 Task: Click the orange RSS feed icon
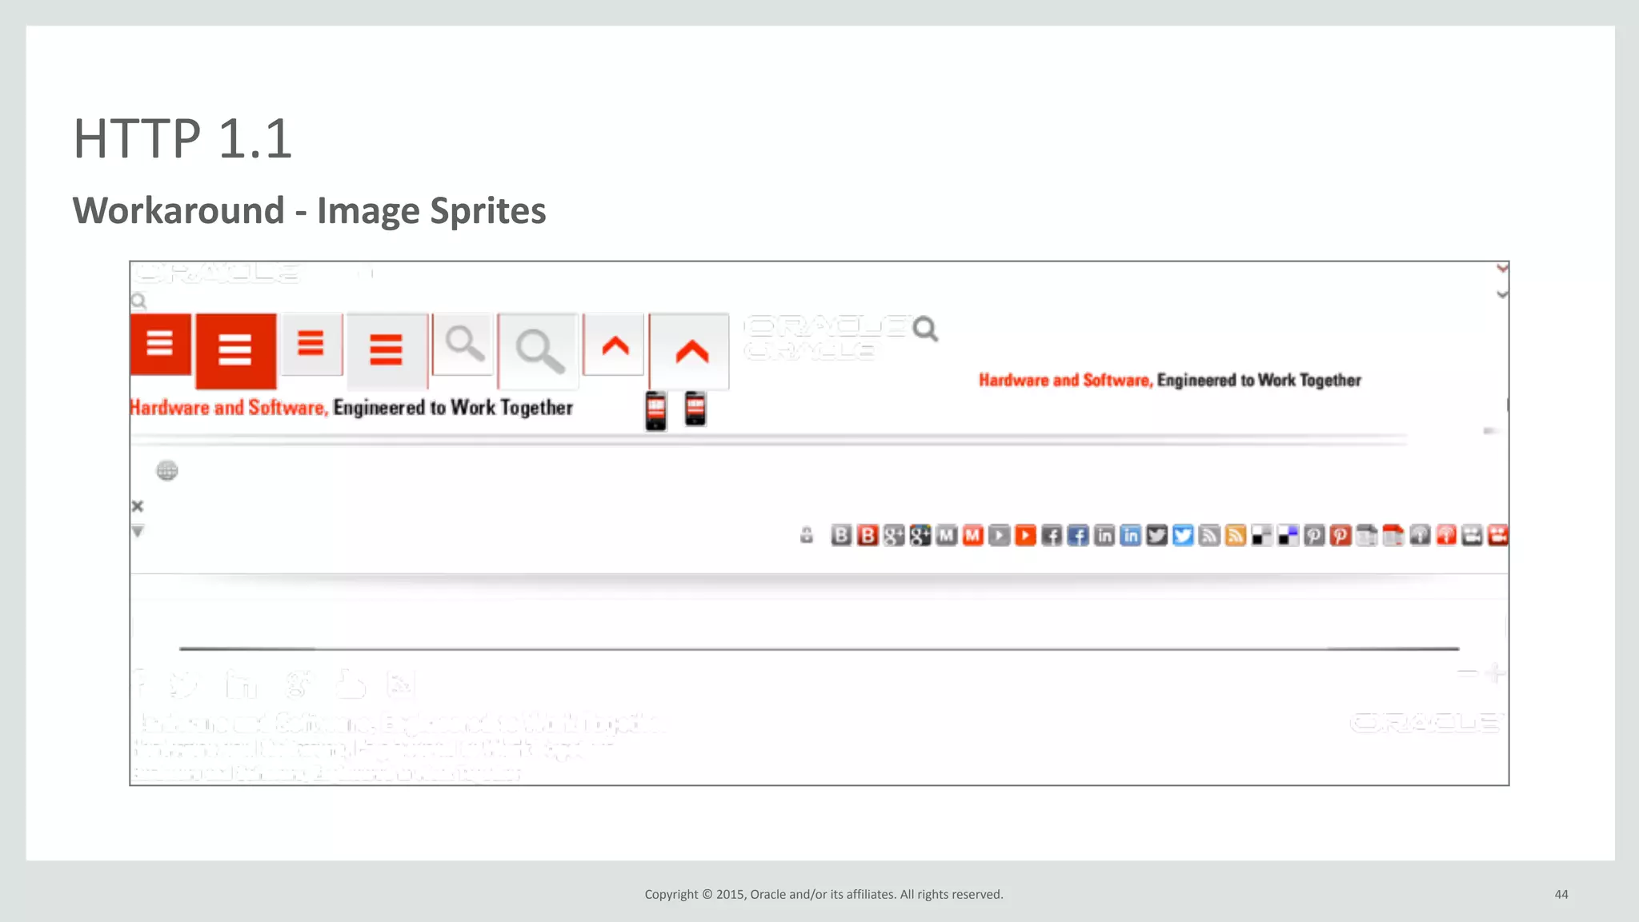pos(1236,535)
